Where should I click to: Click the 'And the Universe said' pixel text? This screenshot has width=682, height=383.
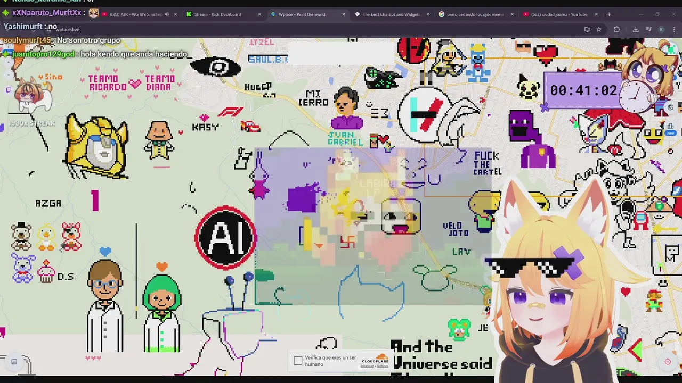click(x=441, y=356)
